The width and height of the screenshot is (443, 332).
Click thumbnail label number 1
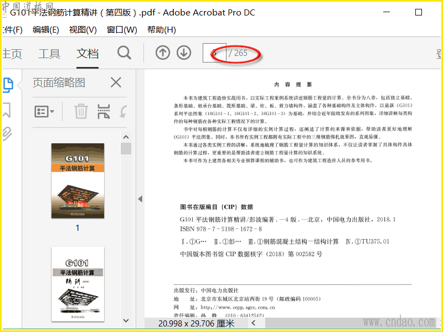click(x=78, y=228)
